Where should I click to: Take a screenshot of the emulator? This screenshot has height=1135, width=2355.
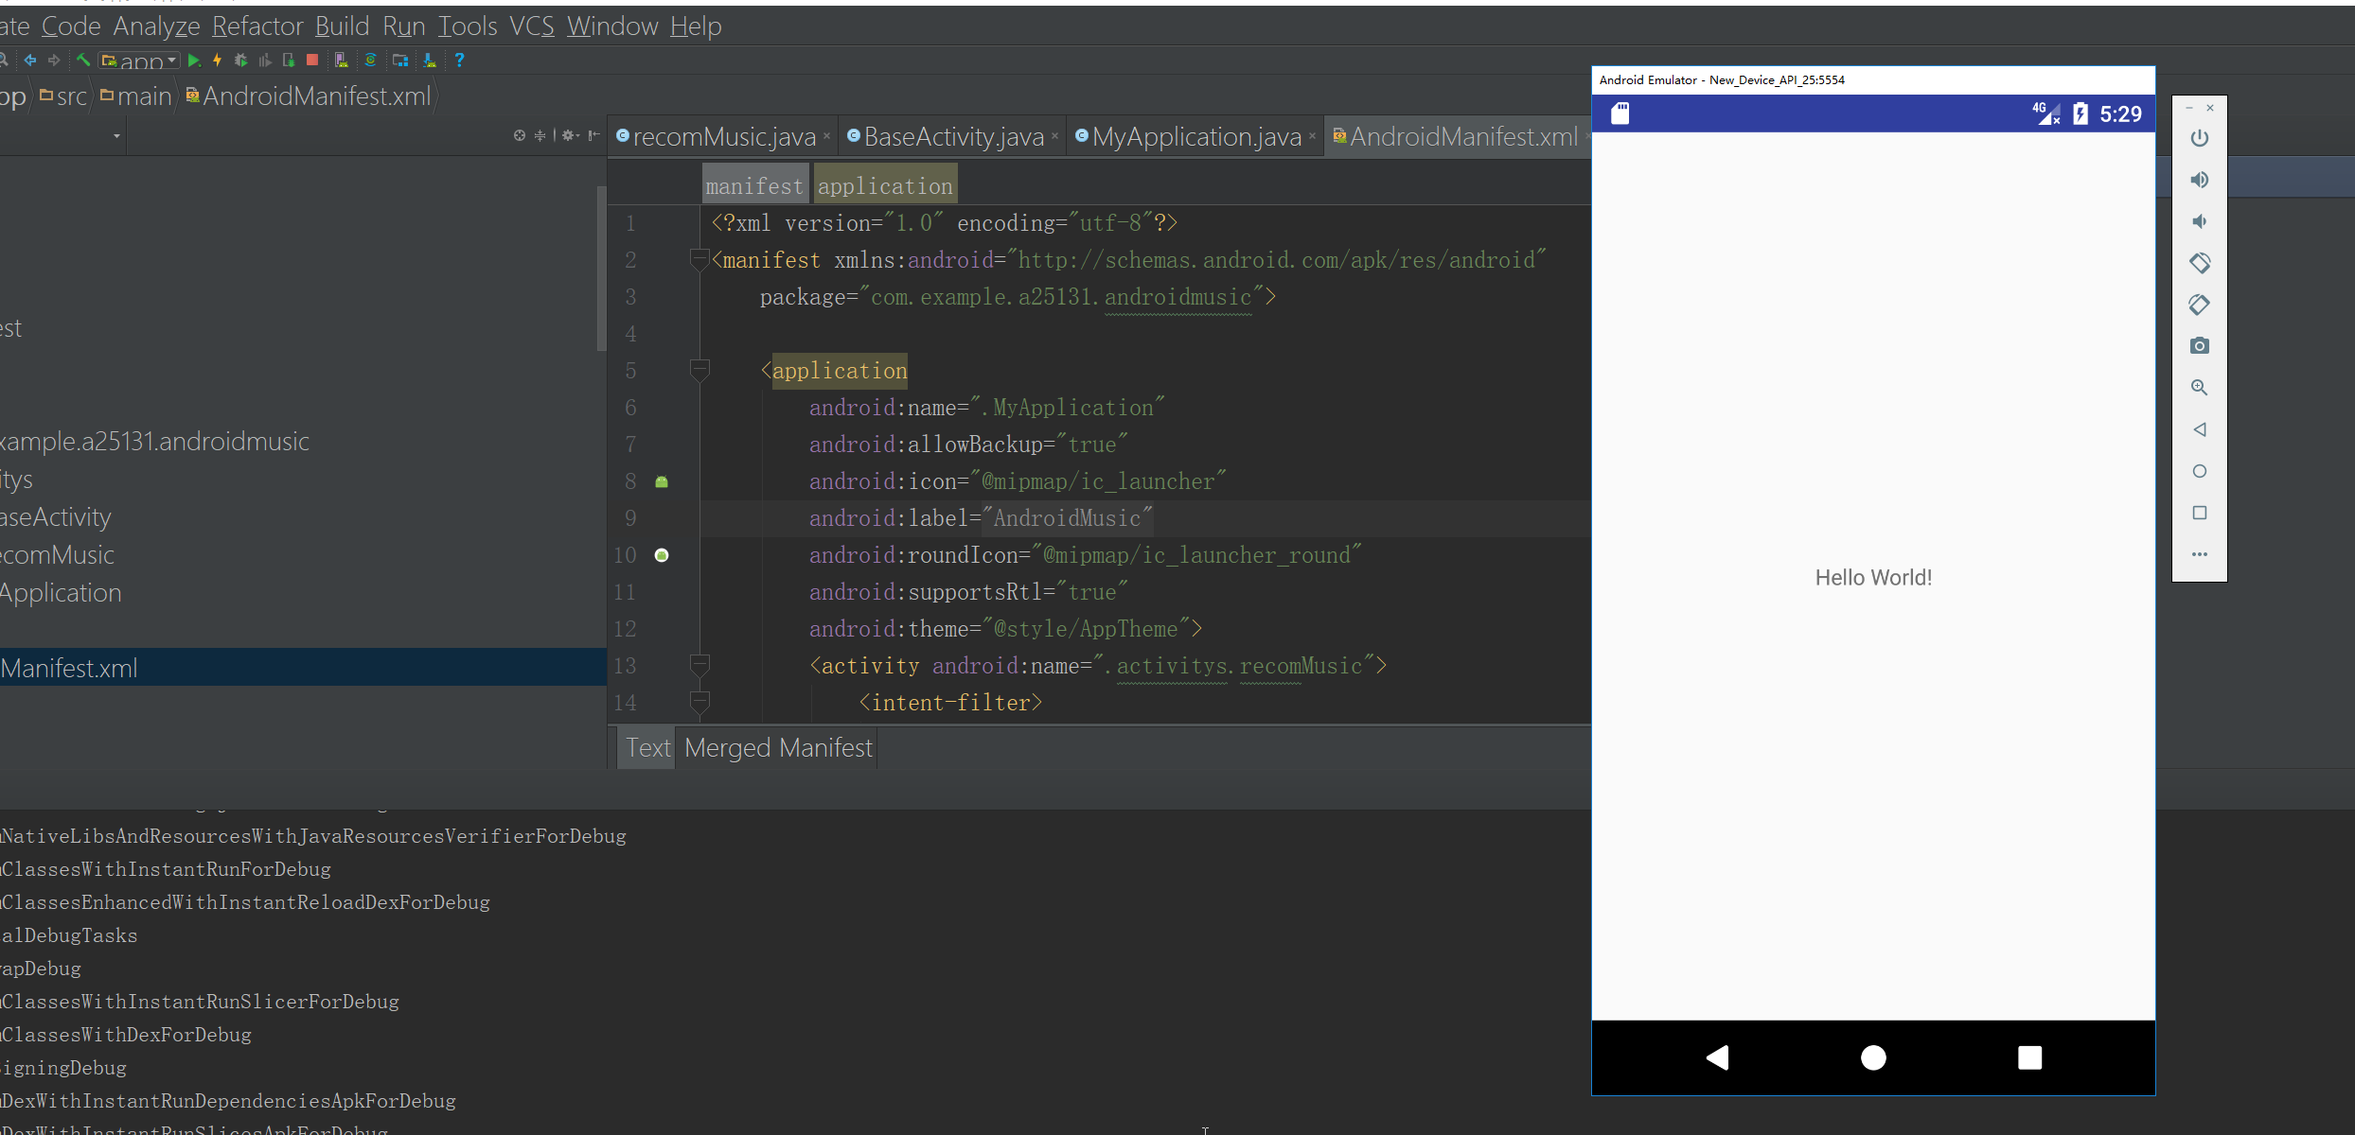coord(2200,345)
